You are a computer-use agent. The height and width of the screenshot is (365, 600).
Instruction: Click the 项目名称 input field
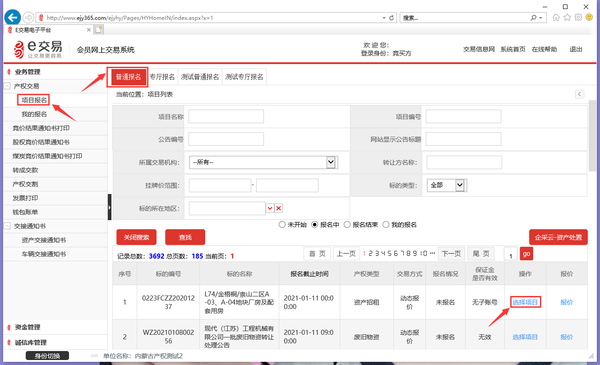pyautogui.click(x=226, y=116)
